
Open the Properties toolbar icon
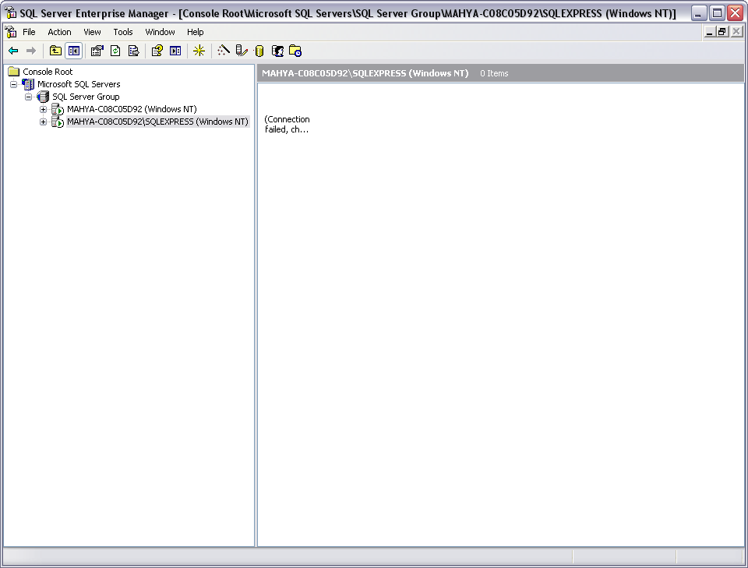(97, 51)
